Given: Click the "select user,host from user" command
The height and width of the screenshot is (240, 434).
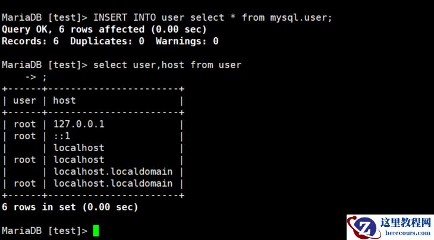Looking at the screenshot, I should pos(167,65).
